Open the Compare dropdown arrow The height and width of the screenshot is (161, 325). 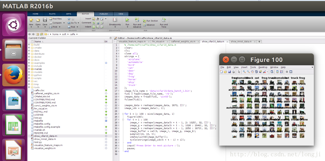64,23
